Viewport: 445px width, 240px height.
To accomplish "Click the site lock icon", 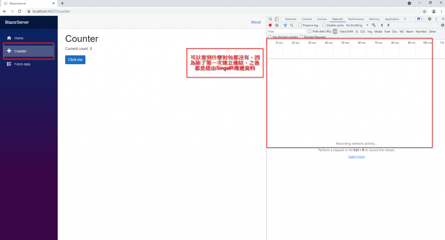I will coord(29,11).
